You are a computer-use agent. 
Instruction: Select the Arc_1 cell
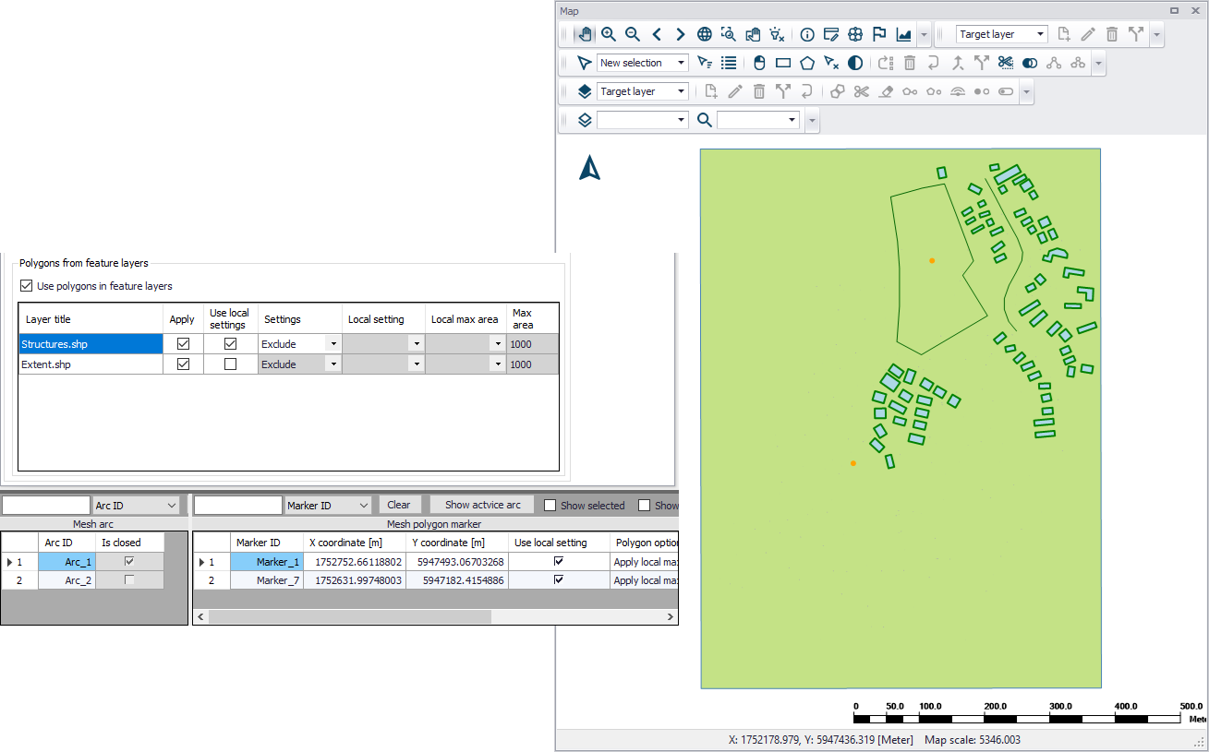[x=66, y=561]
